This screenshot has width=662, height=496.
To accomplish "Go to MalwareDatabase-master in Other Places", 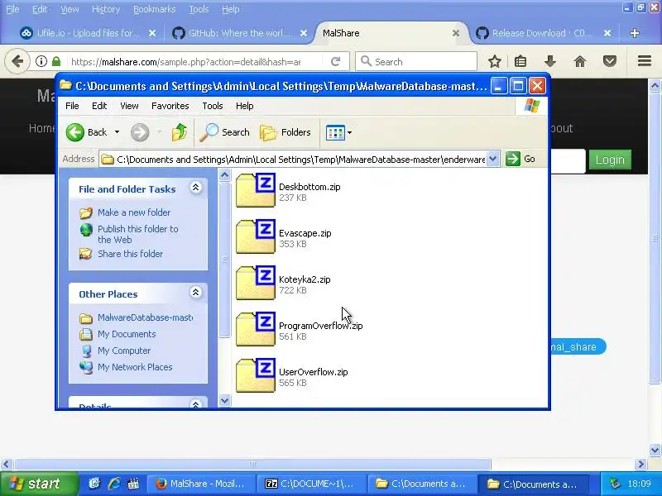I will [145, 317].
